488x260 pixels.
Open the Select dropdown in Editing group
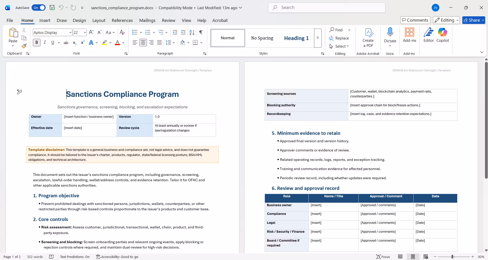coord(339,46)
